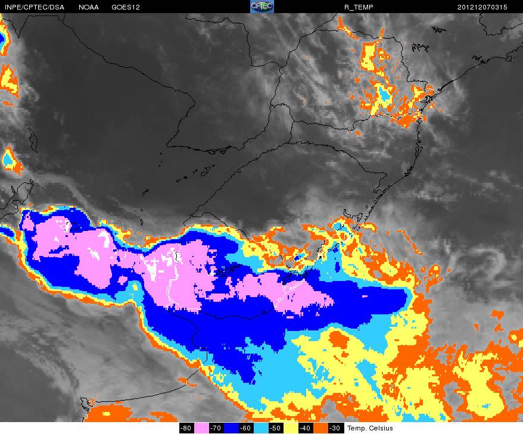The width and height of the screenshot is (523, 434).
Task: Click the -30 legend value
Action: (x=335, y=428)
